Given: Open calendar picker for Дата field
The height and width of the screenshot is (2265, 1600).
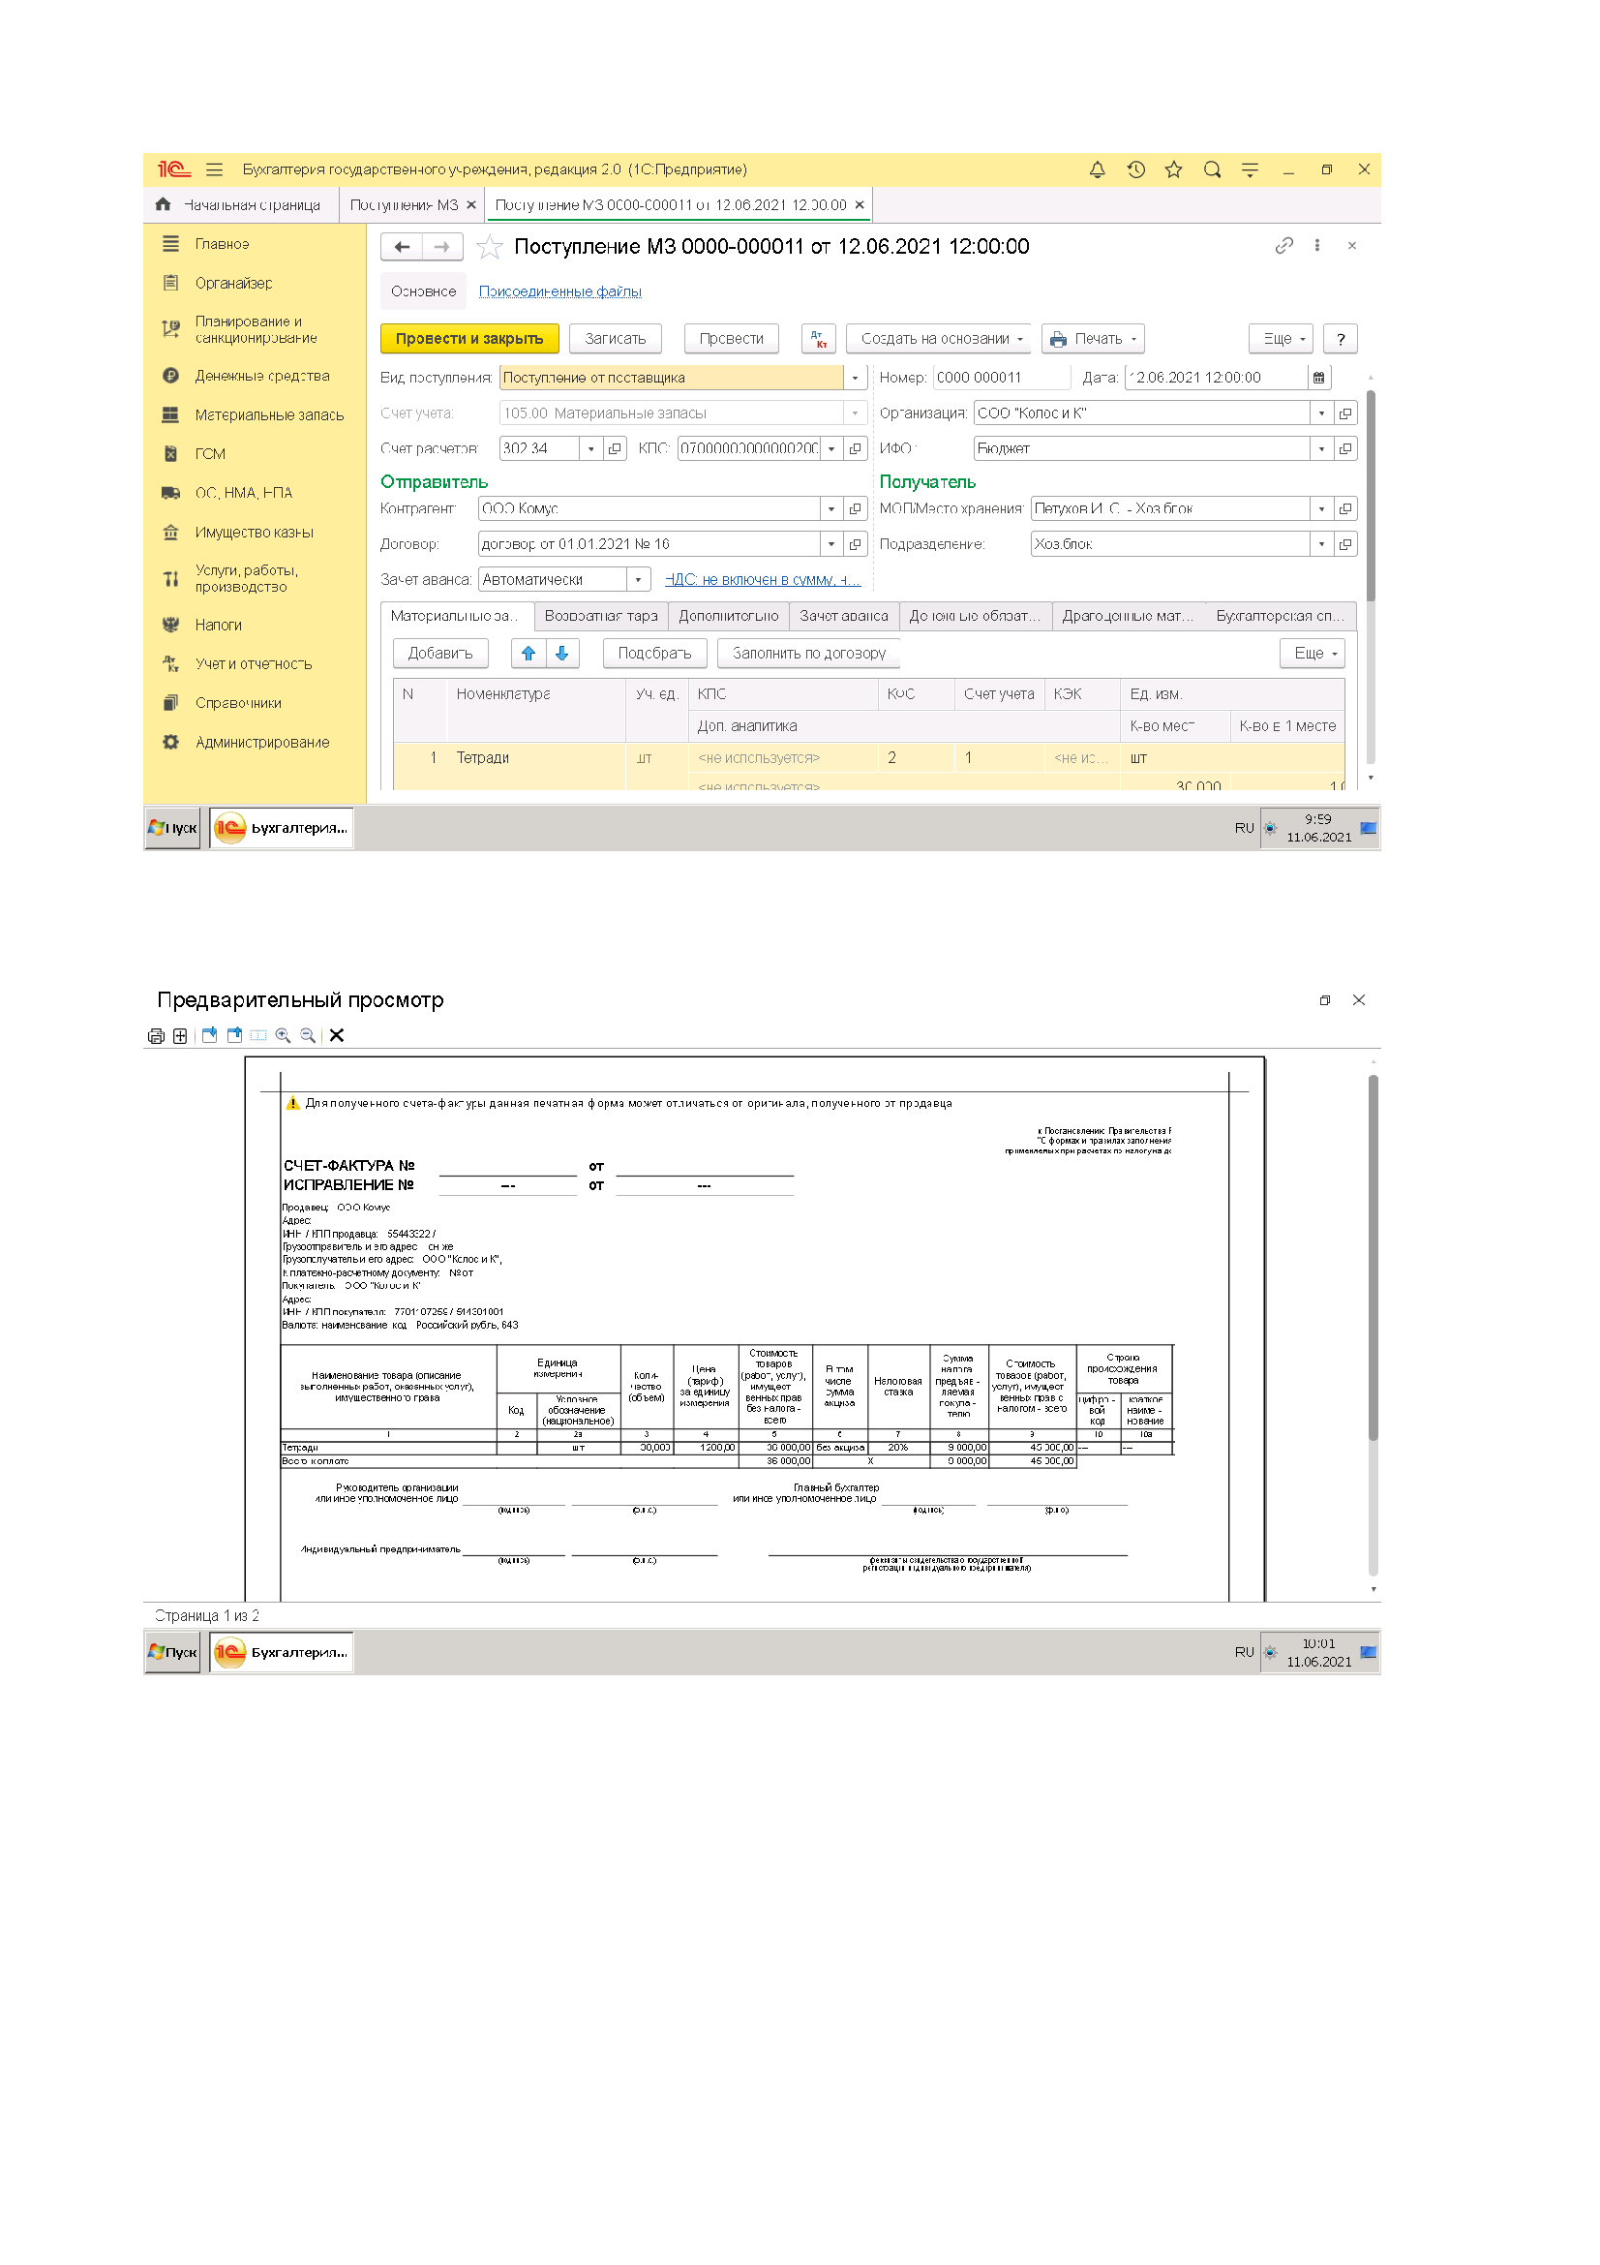Looking at the screenshot, I should [x=1318, y=378].
